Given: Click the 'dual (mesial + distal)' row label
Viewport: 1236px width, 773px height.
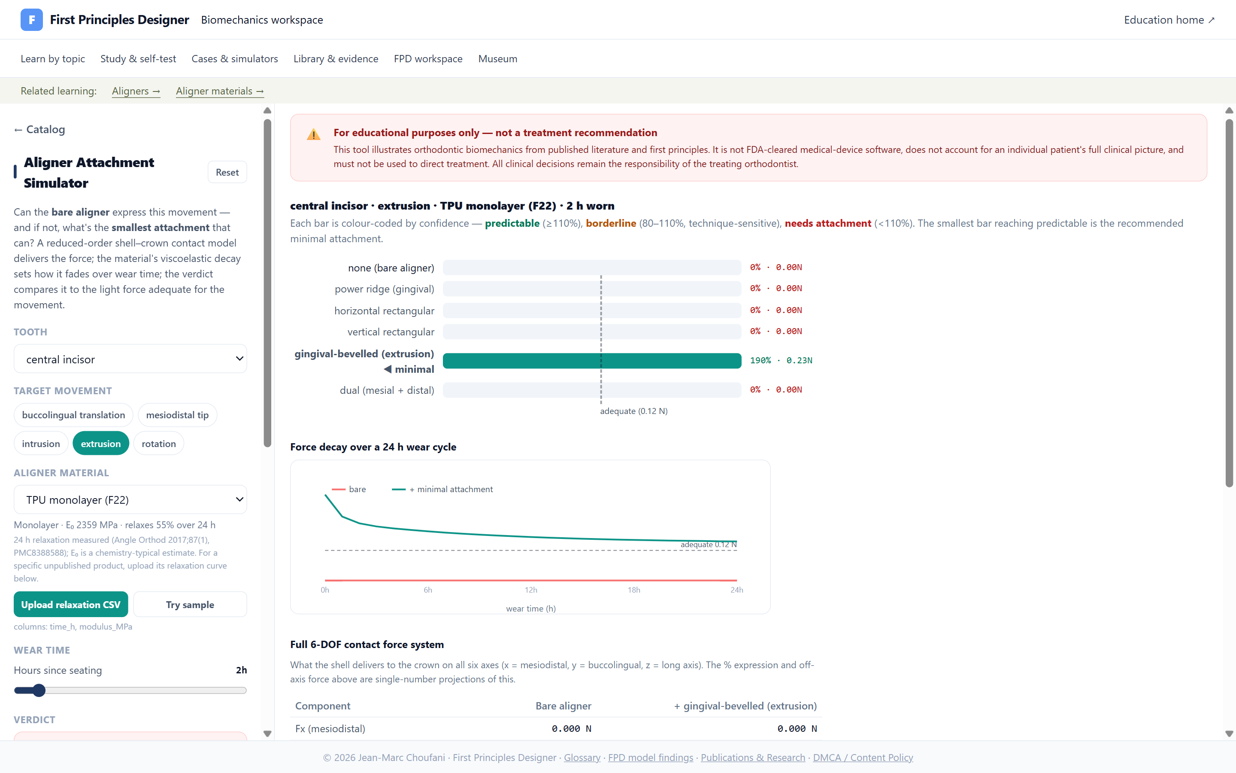Looking at the screenshot, I should (387, 390).
